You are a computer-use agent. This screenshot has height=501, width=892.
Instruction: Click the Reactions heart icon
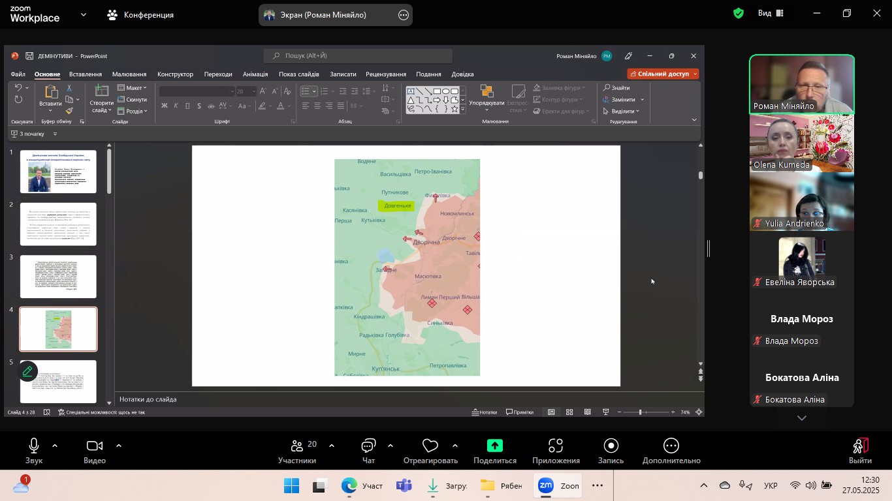(430, 446)
